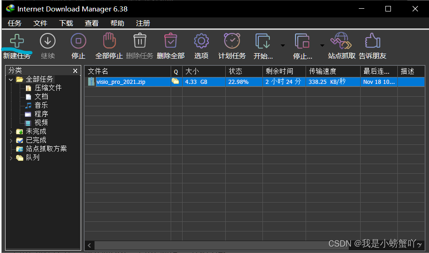The image size is (429, 253).
Task: Click the New Task (新建任务) plus icon
Action: 17,41
